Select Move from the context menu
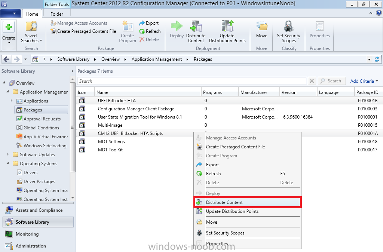 click(248, 222)
